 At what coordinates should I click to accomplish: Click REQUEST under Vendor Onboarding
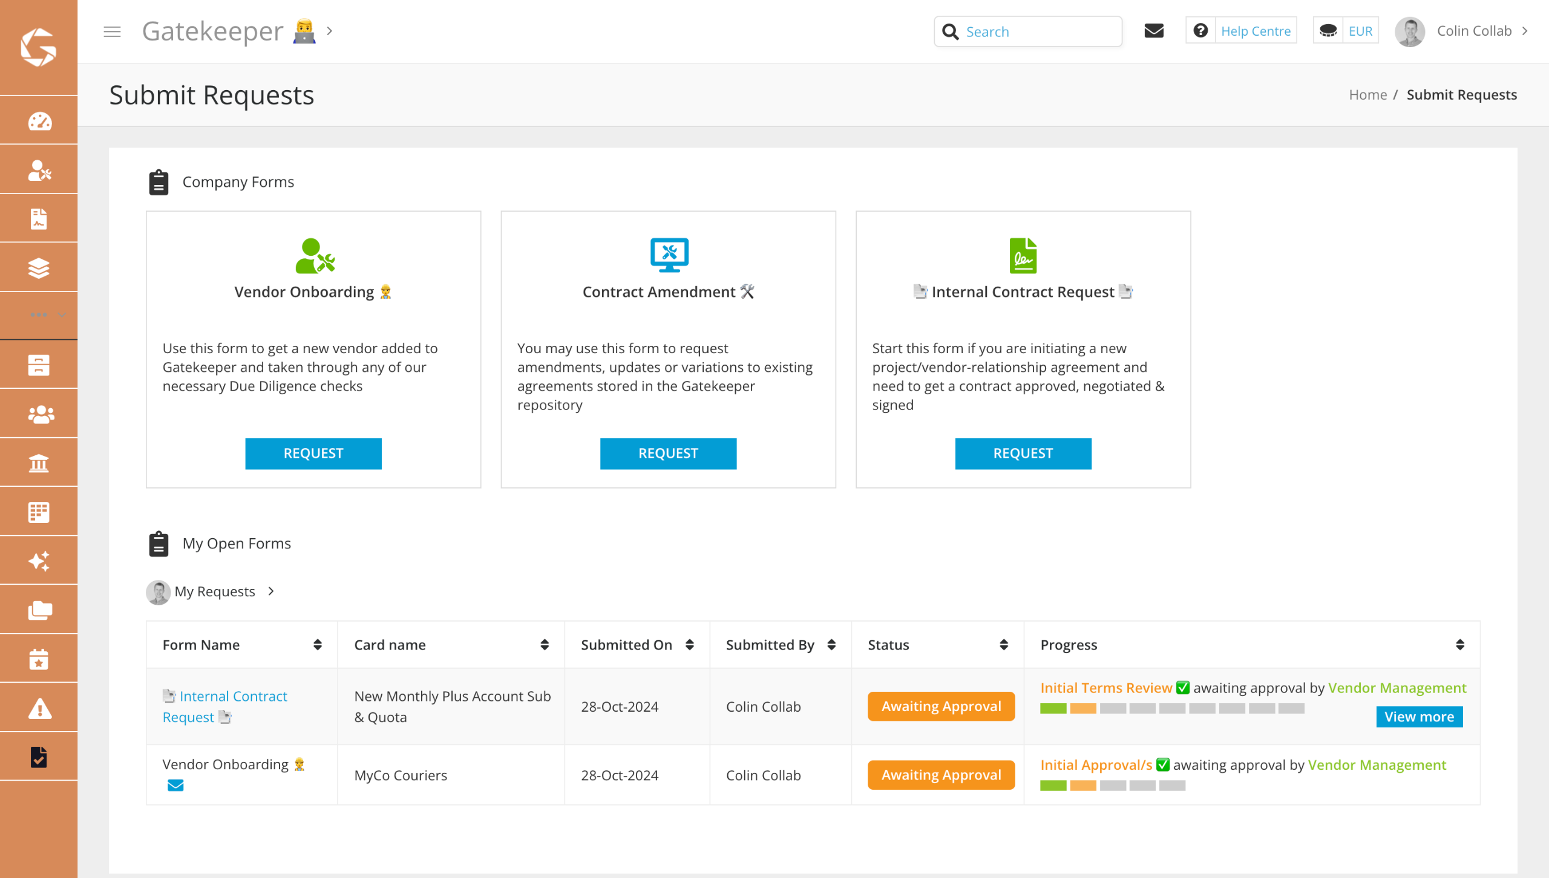[313, 454]
